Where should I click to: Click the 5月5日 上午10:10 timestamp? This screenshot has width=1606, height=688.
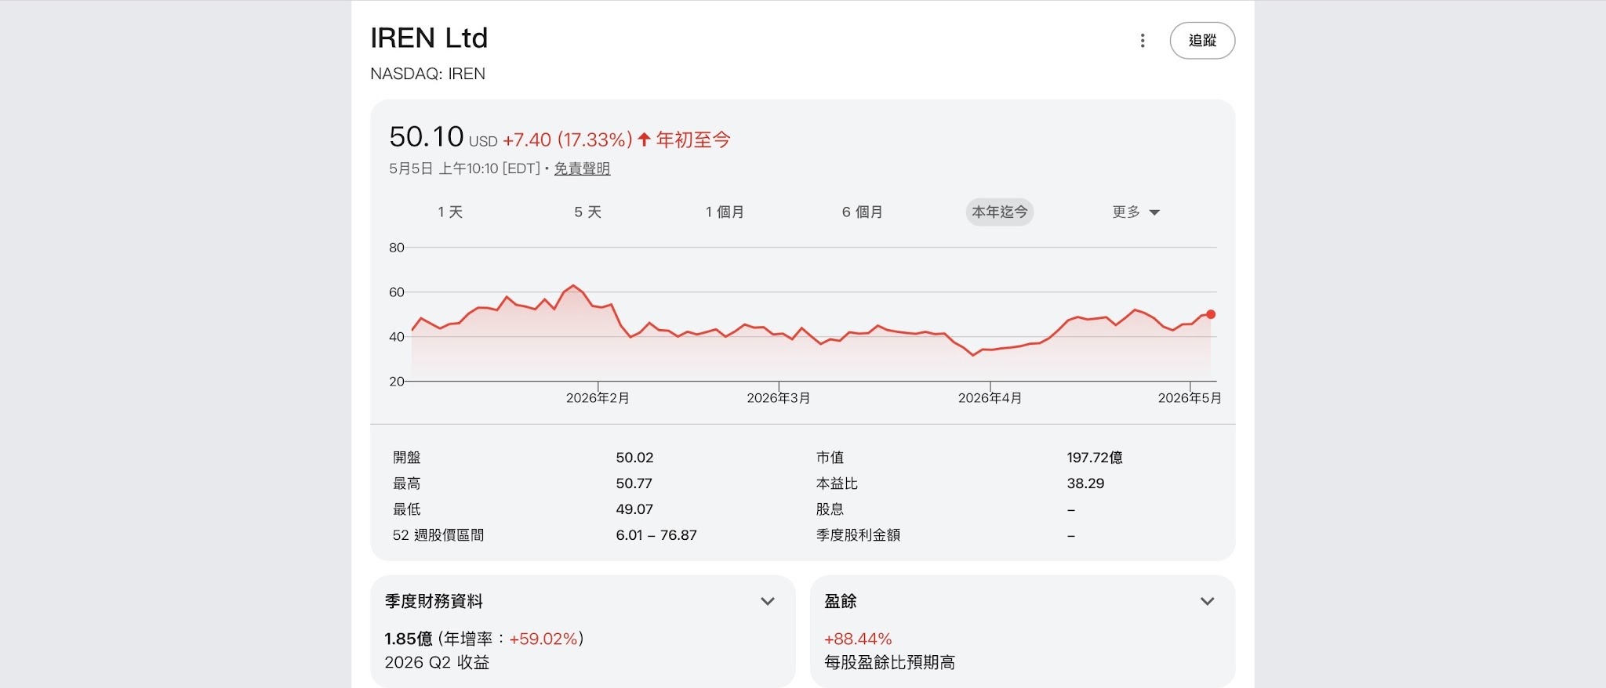[x=464, y=168]
